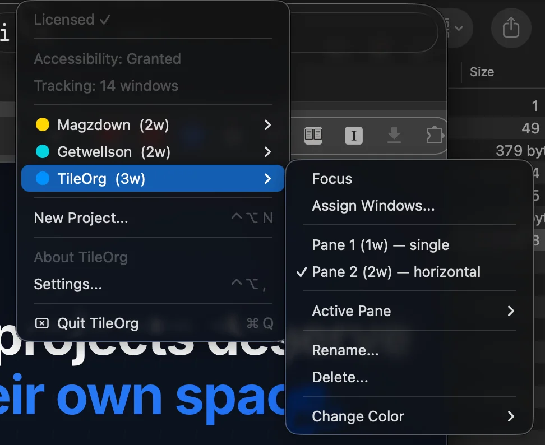Click the Size column header
The image size is (545, 445).
pyautogui.click(x=482, y=72)
